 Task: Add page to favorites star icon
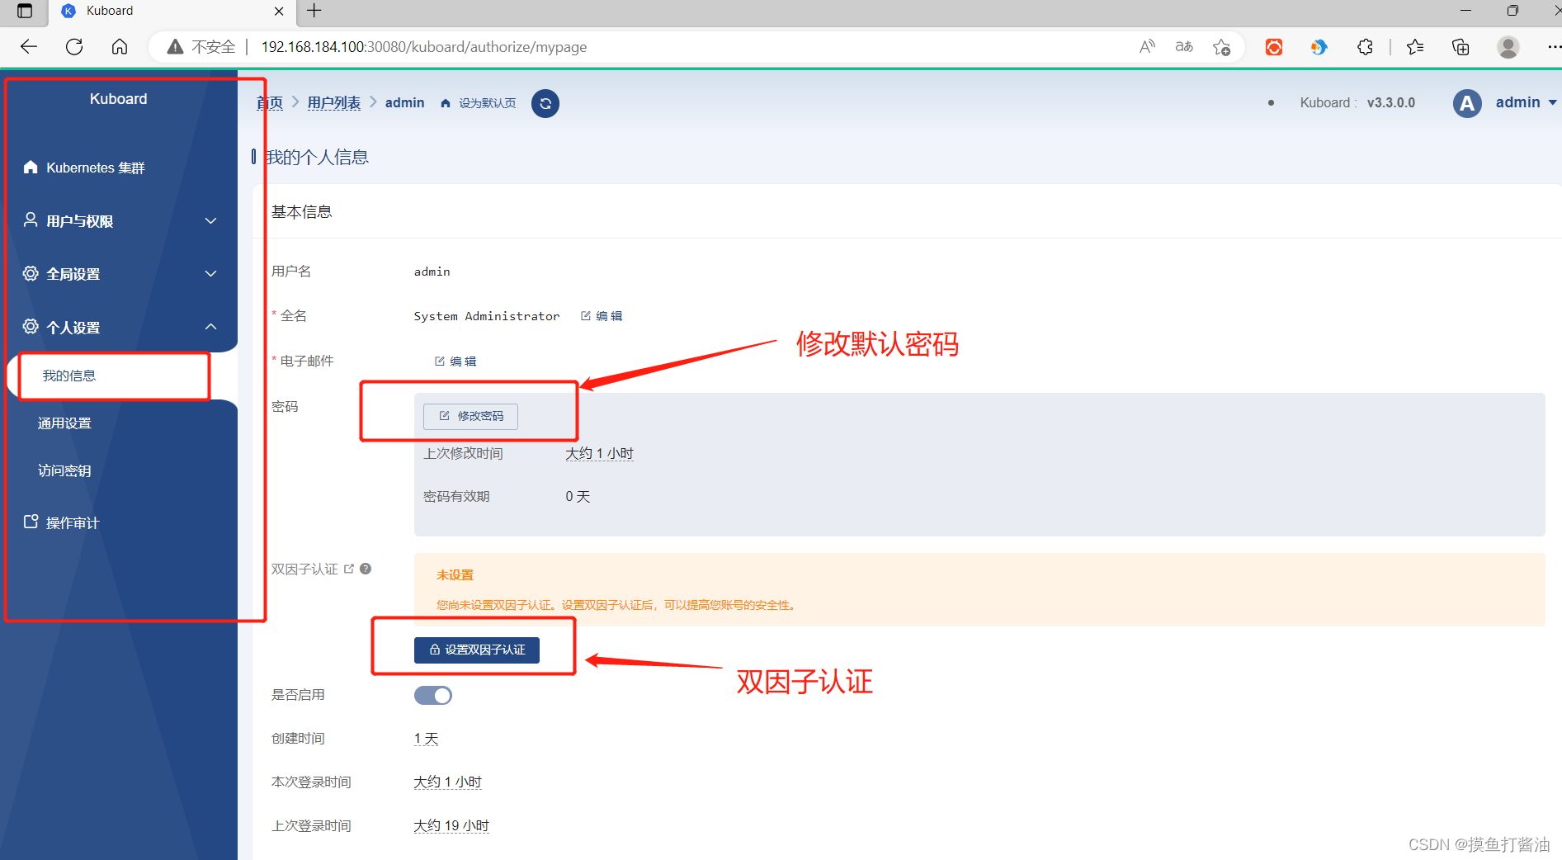pos(1222,47)
